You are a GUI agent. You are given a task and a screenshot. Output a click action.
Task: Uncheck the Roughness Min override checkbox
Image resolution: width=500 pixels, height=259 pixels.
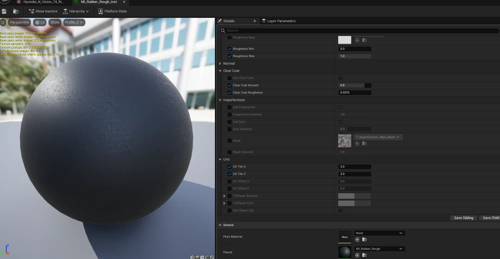230,49
